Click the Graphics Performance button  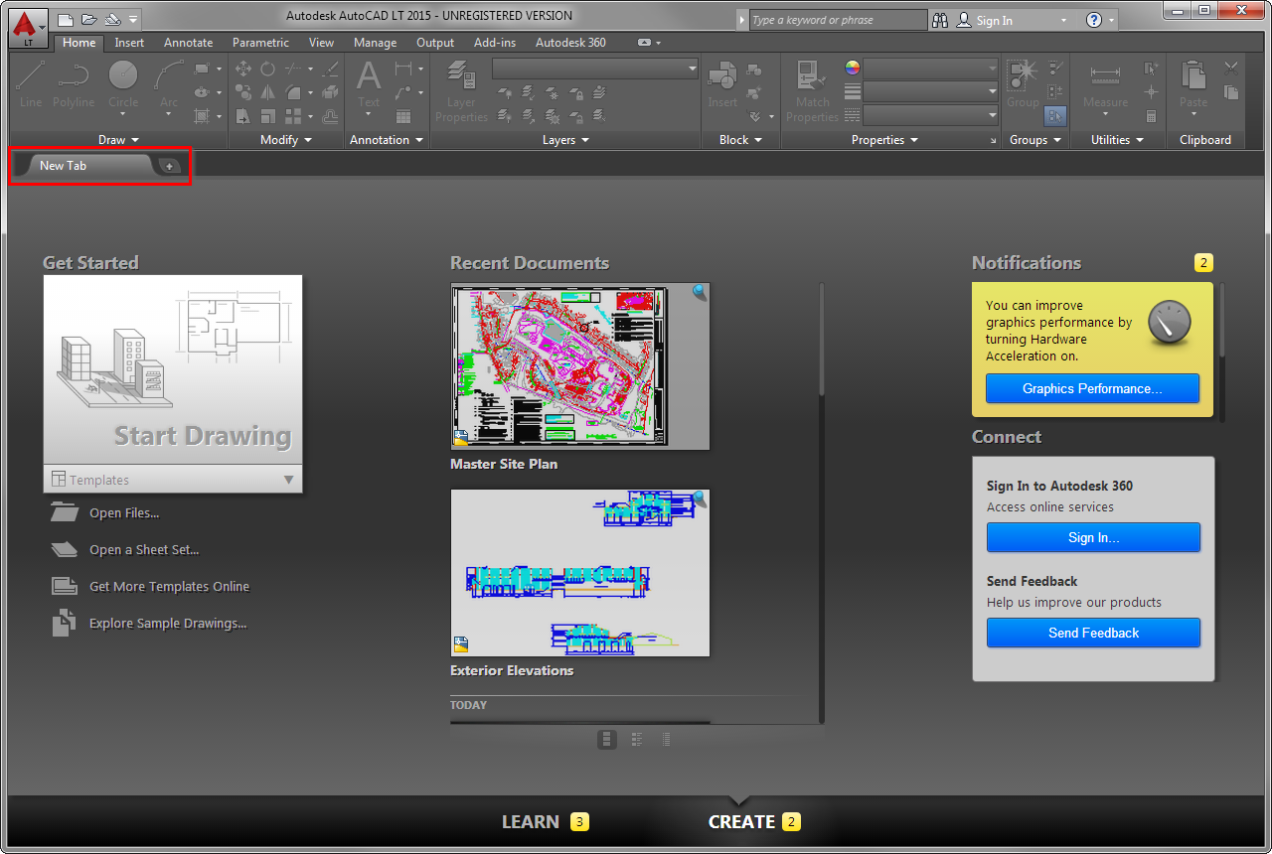click(x=1092, y=388)
